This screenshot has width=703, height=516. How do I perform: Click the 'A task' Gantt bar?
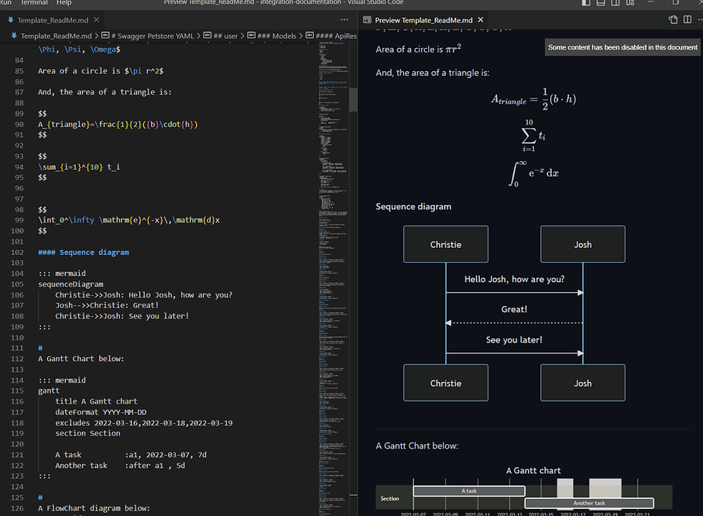point(469,492)
